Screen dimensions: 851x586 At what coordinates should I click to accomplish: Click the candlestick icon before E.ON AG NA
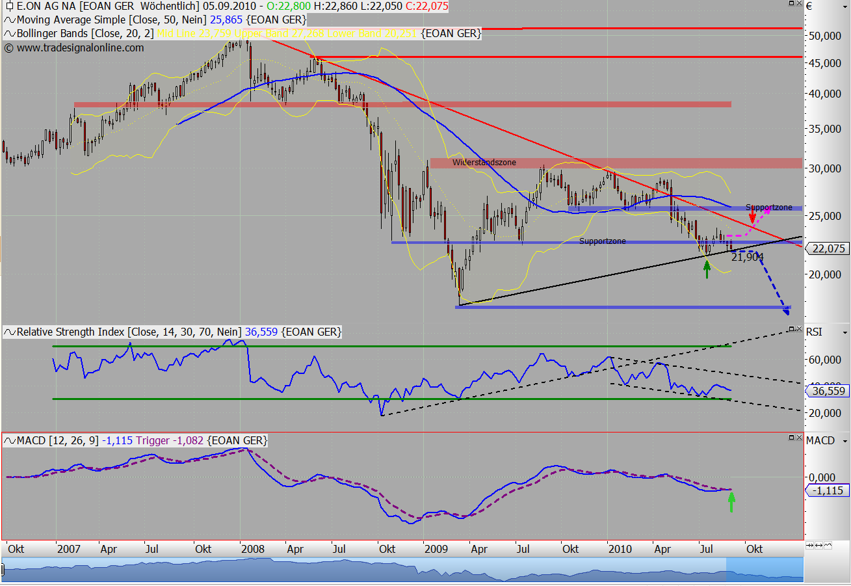(x=9, y=7)
